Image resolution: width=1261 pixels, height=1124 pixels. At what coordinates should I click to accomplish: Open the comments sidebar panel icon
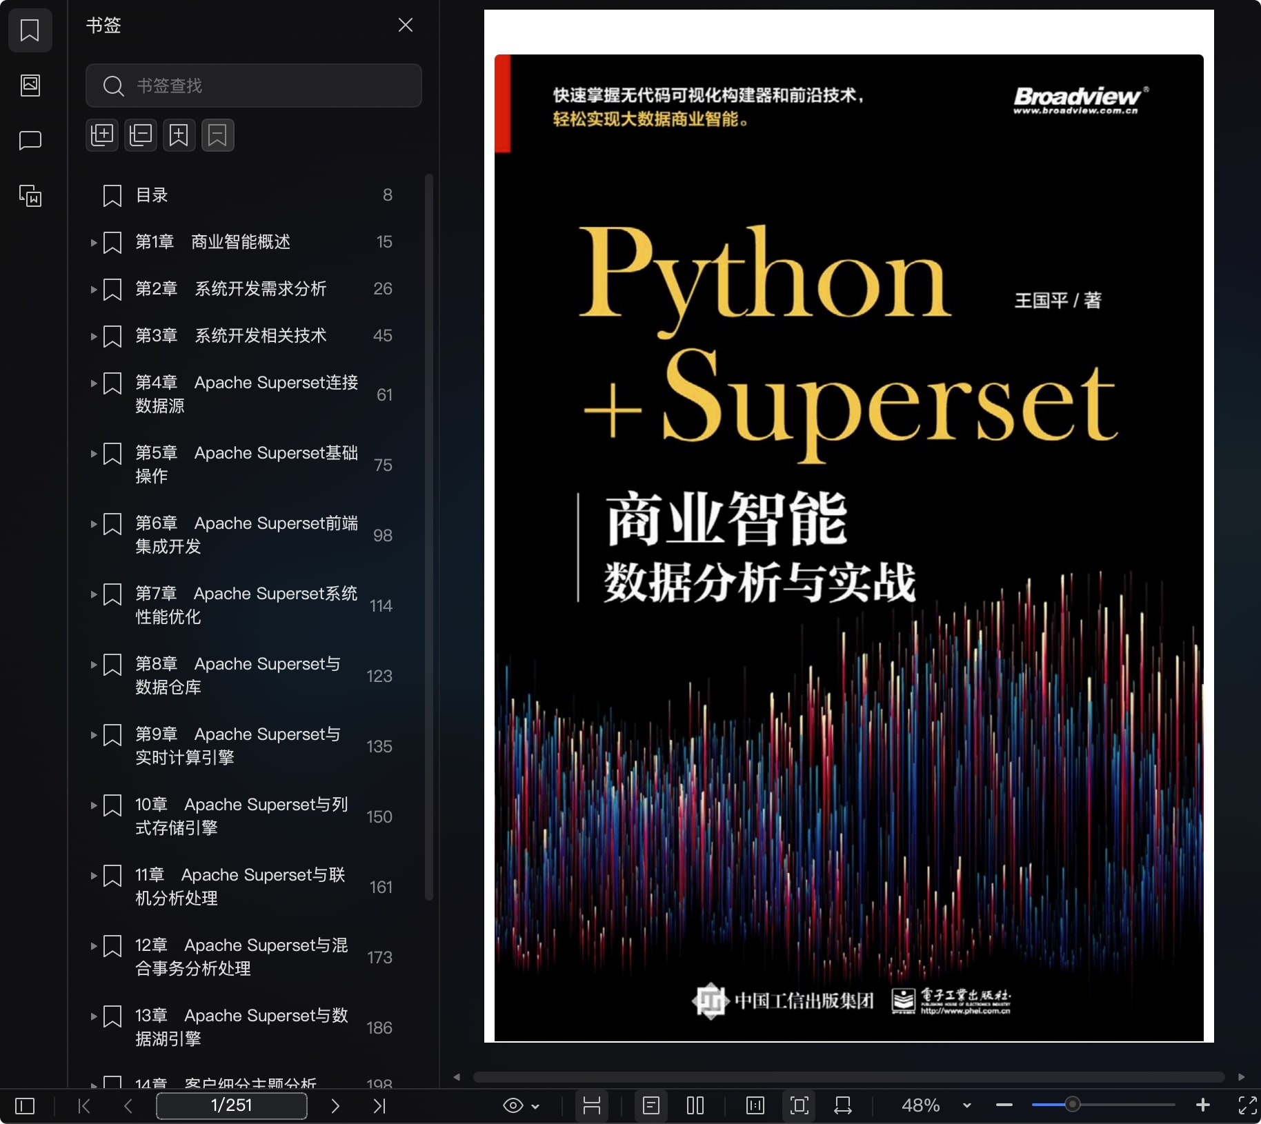coord(30,141)
